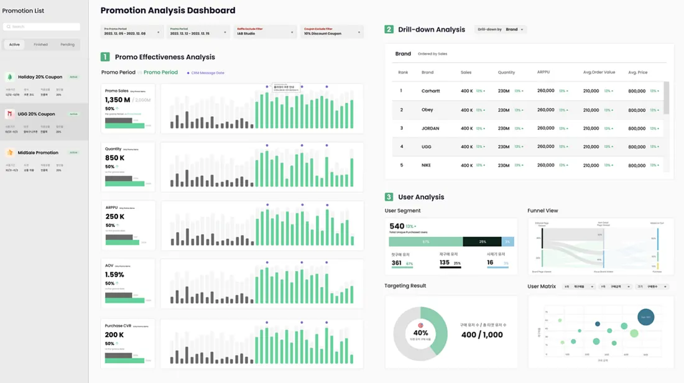This screenshot has height=383, width=684.
Task: Switch to the Finished tab
Action: point(40,45)
